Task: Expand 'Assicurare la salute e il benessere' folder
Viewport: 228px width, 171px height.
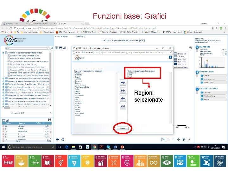Action: click(x=3, y=81)
